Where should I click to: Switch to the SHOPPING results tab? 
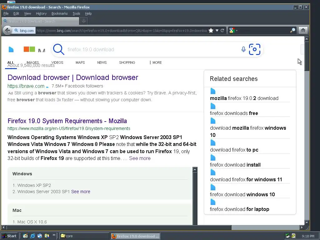(x=127, y=62)
